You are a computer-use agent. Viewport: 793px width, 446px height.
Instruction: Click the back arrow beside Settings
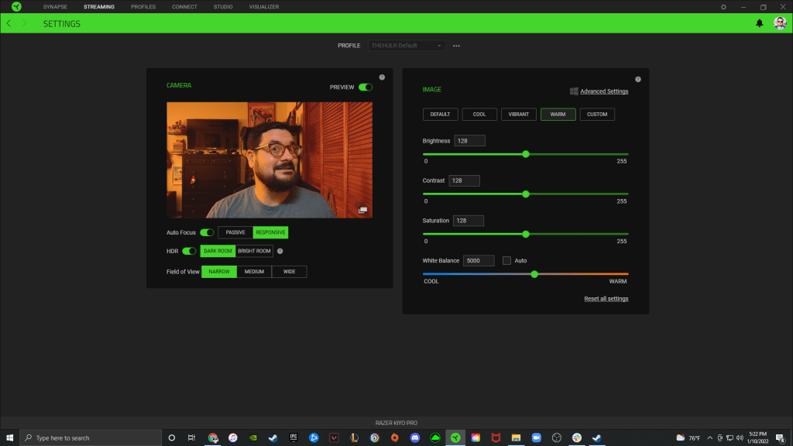9,23
